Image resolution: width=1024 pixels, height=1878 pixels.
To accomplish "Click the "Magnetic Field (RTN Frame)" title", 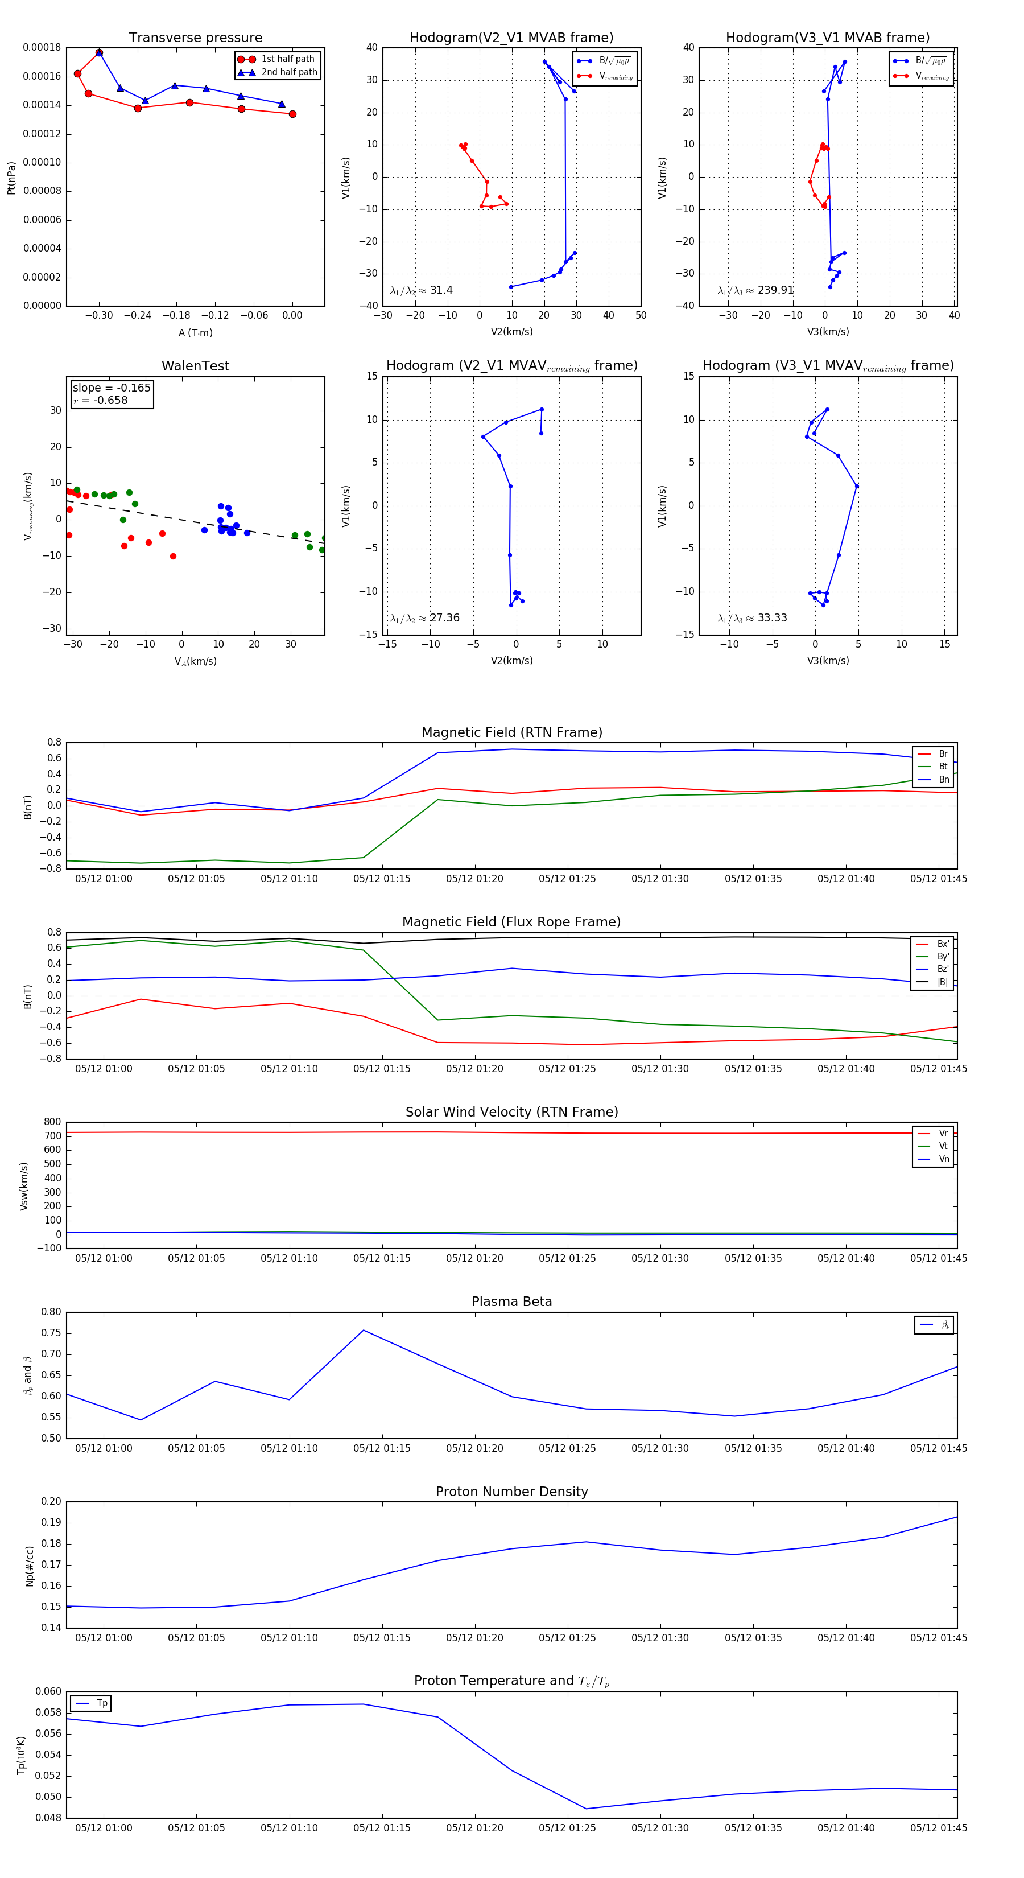I will pos(511,732).
